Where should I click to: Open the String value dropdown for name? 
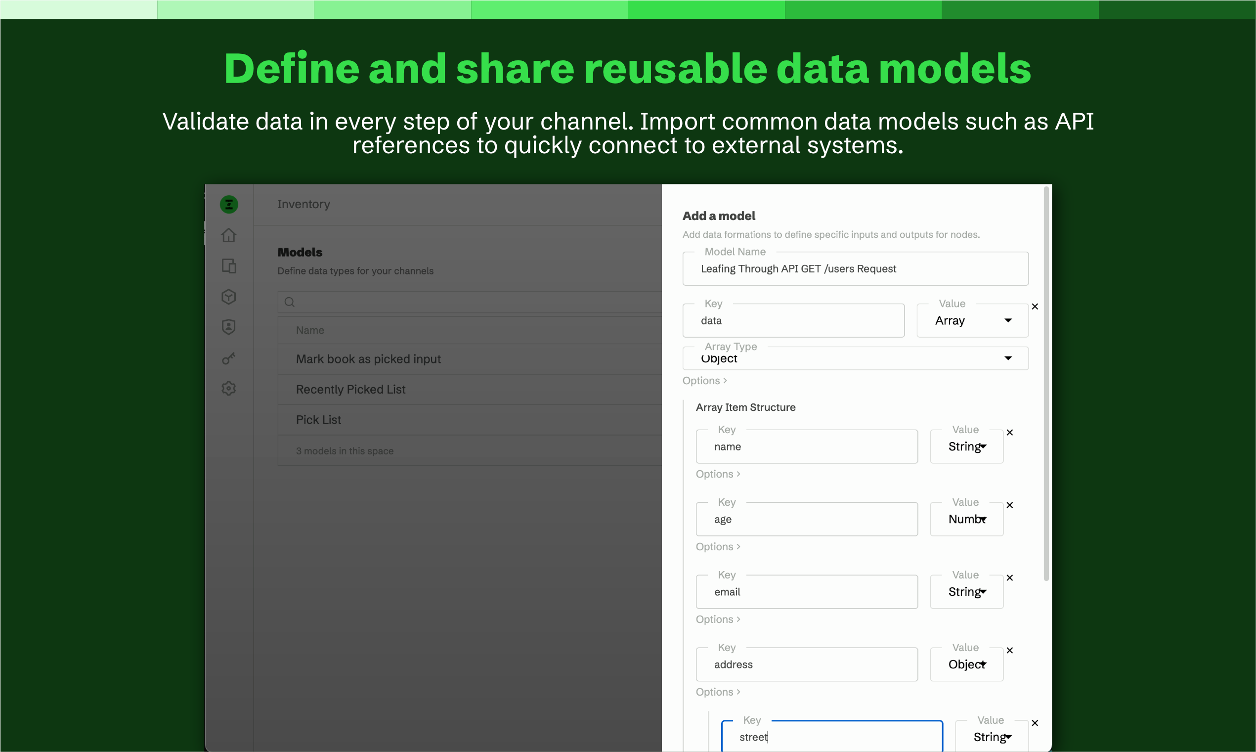click(966, 446)
